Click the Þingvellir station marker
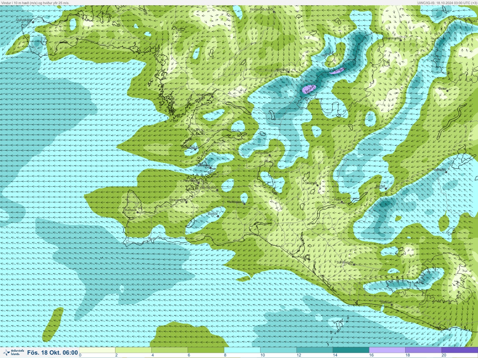The width and height of the screenshot is (478, 358). pos(269,155)
